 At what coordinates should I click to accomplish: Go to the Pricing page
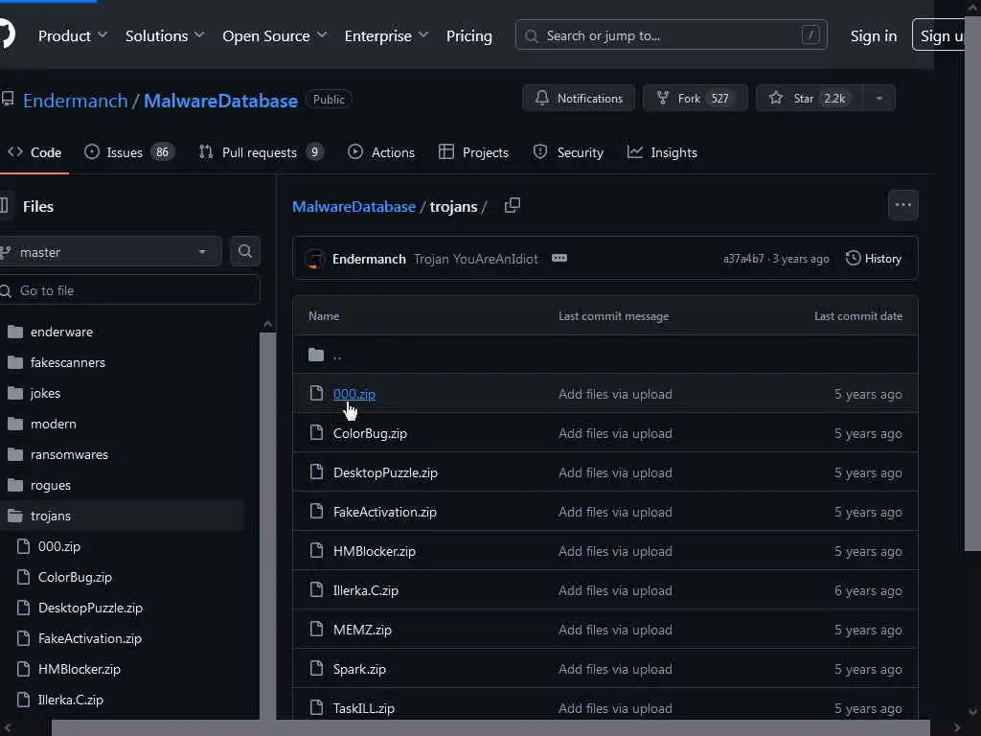468,35
